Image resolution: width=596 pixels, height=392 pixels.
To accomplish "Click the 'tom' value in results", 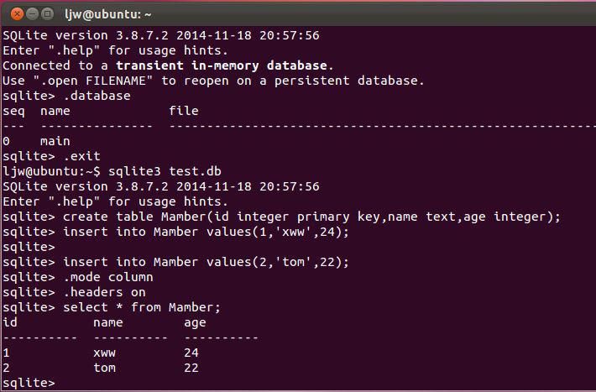I will [x=105, y=368].
